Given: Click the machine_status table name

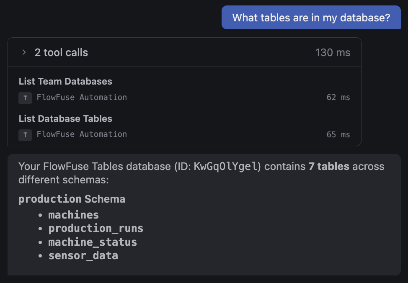Looking at the screenshot, I should [93, 242].
